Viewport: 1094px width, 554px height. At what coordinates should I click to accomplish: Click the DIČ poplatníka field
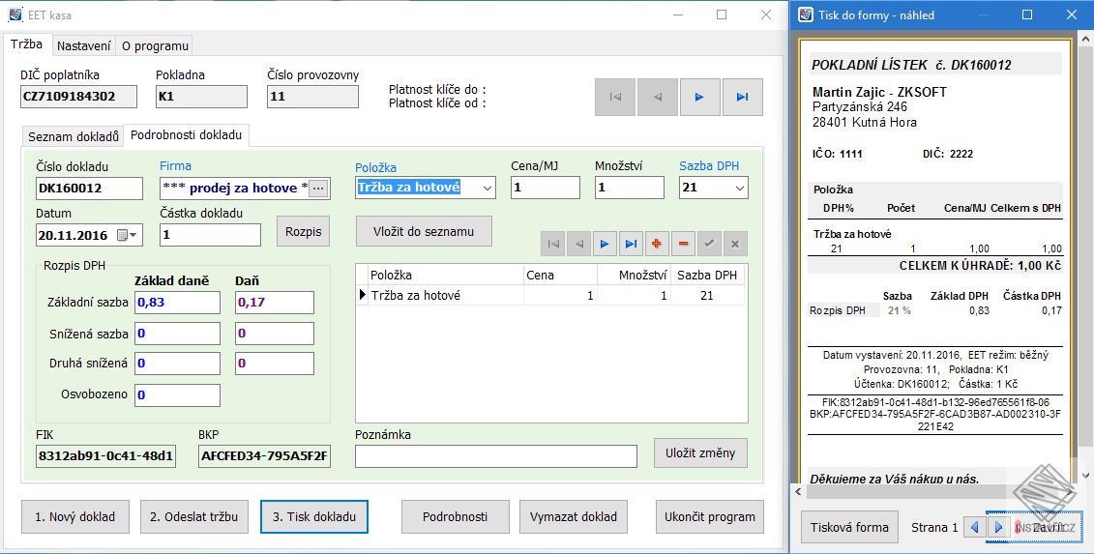(x=79, y=97)
